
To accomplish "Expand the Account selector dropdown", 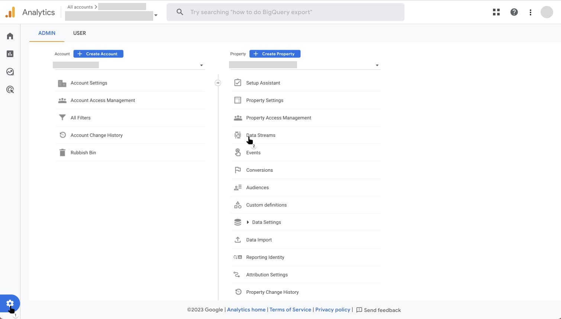I will click(x=201, y=65).
